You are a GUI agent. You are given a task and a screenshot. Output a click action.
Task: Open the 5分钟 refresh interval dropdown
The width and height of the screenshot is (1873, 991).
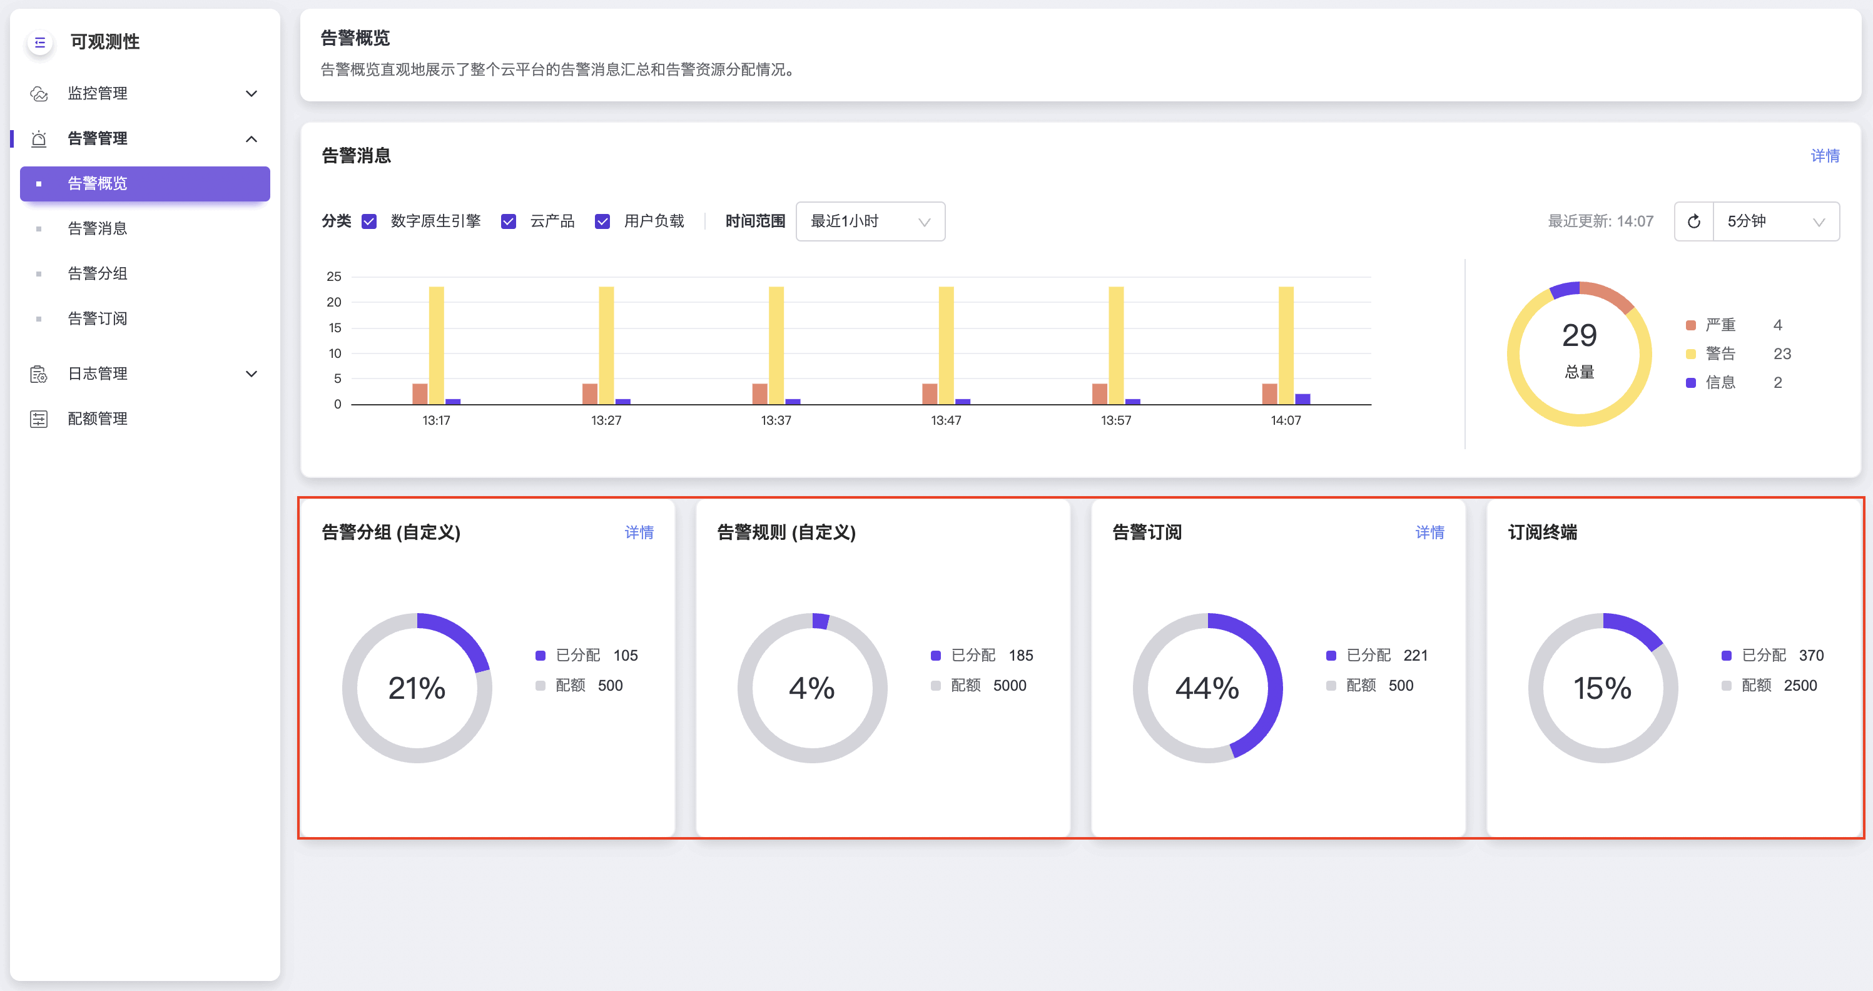pyautogui.click(x=1775, y=221)
